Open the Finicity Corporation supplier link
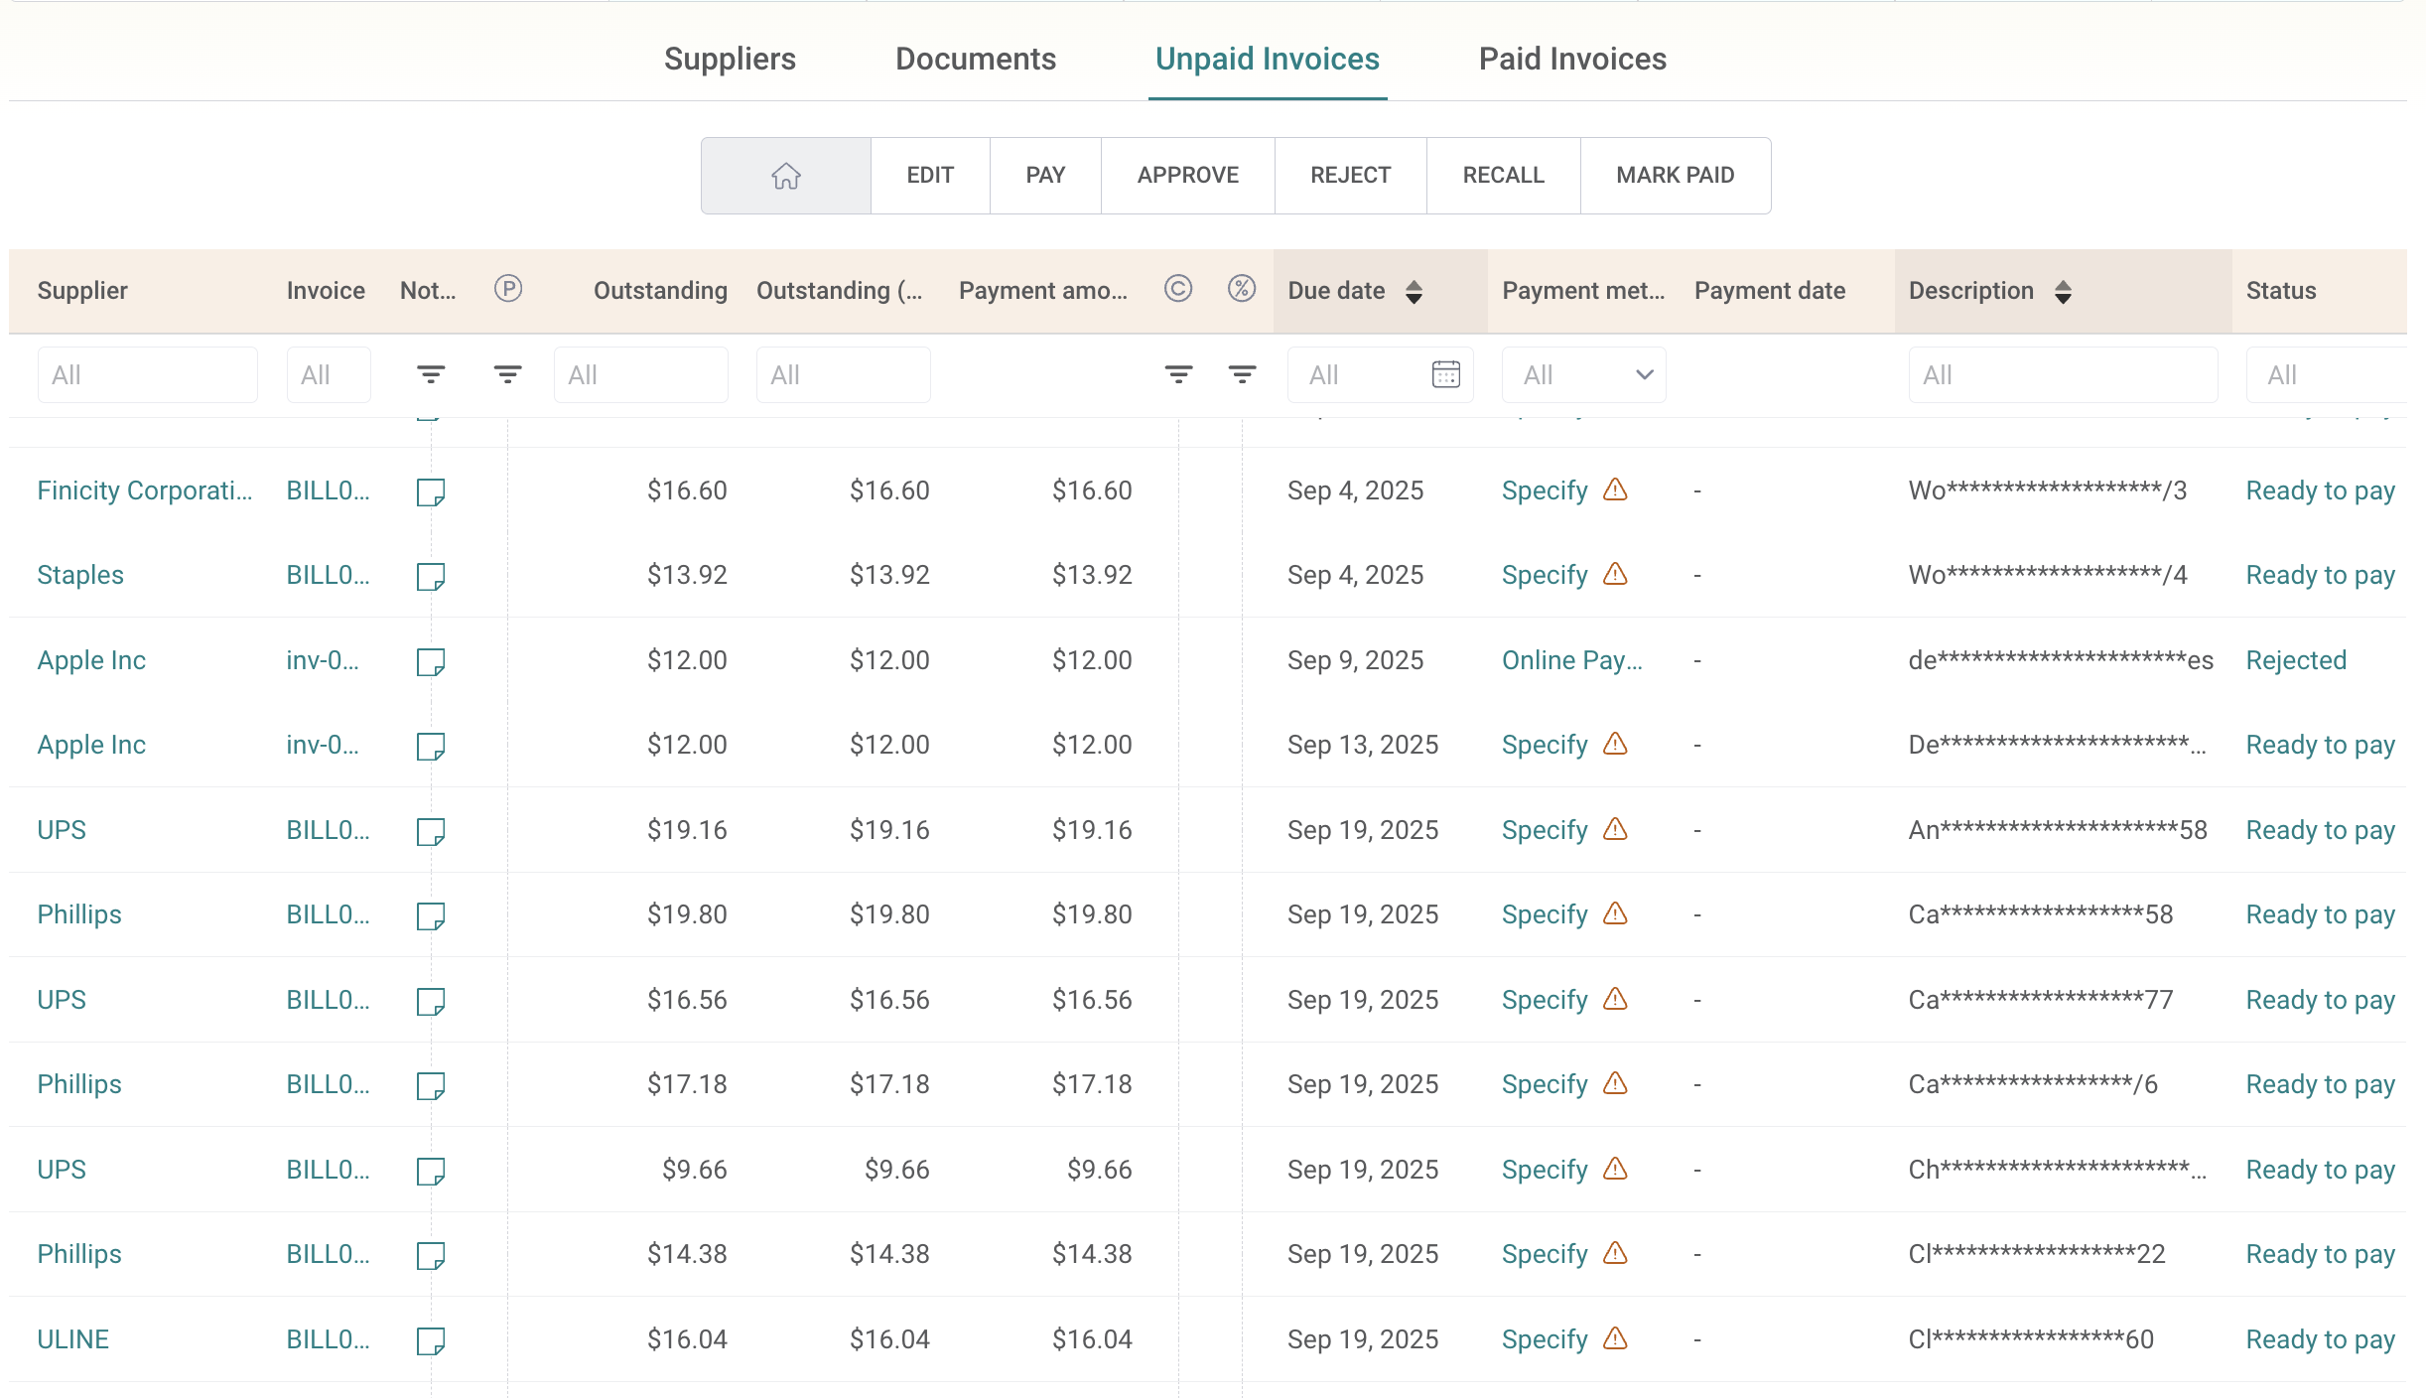The height and width of the screenshot is (1398, 2426). pos(145,490)
